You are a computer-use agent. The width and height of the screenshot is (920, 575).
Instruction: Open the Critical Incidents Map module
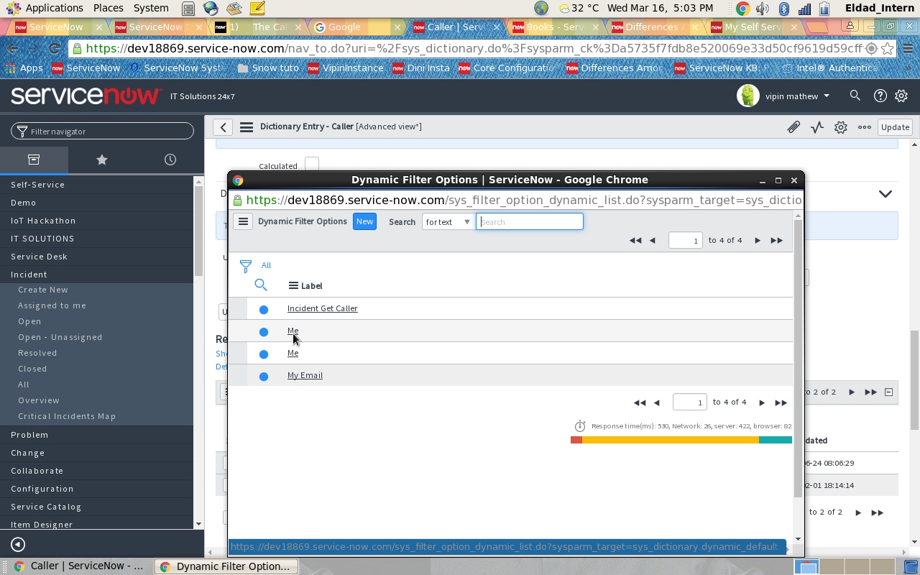pyautogui.click(x=67, y=416)
